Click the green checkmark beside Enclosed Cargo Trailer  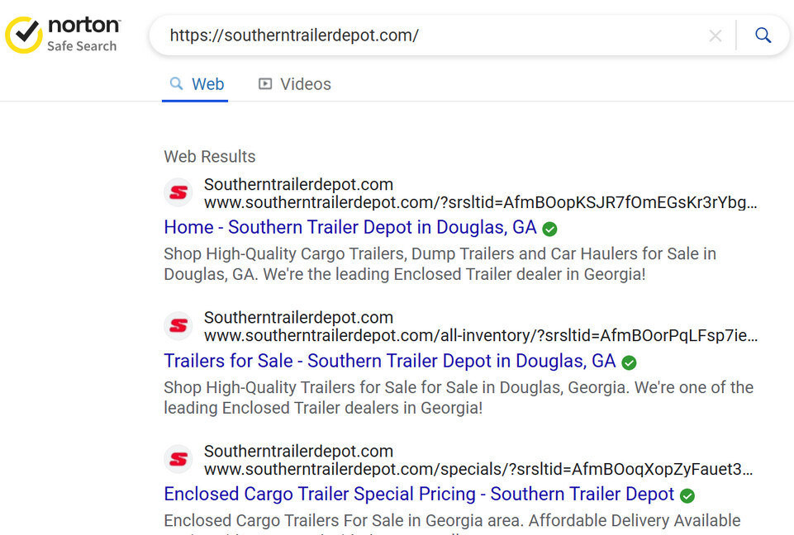click(687, 496)
